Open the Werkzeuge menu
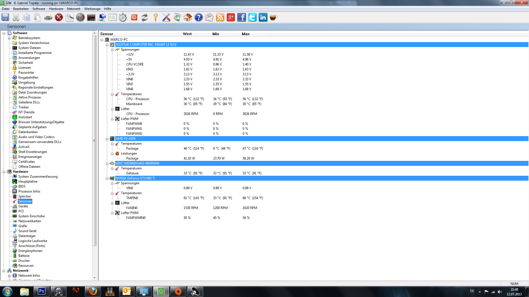The height and width of the screenshot is (297, 529). click(x=92, y=9)
